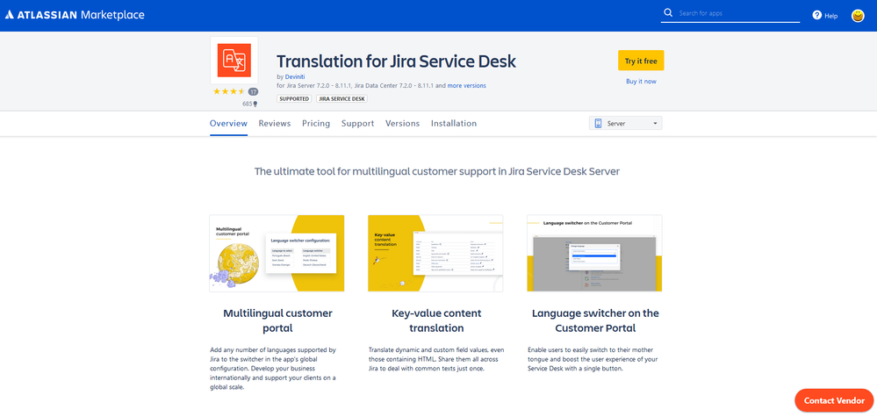The image size is (877, 417).
Task: Open the Key-value content translation screenshot
Action: (x=435, y=253)
